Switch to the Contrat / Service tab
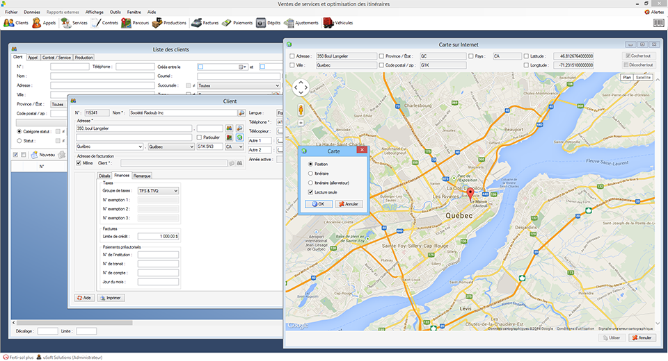 click(56, 58)
